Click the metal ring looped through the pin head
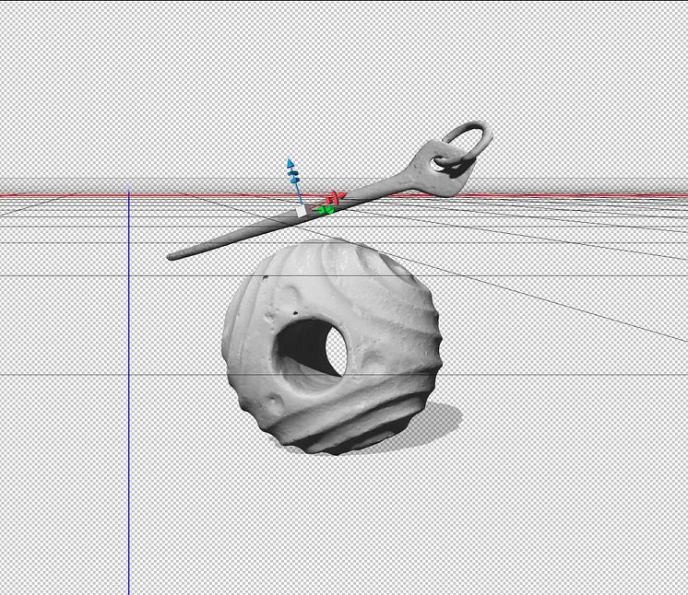 469,138
